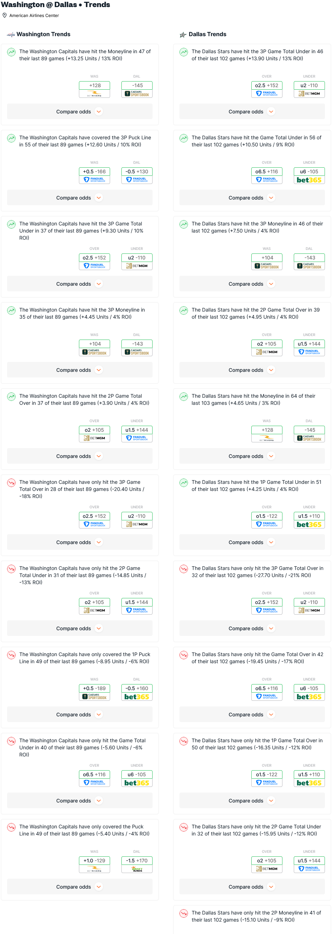Select +0.5 -166 FanDuel odds in Capitals 3P Puck Line card

tap(95, 175)
